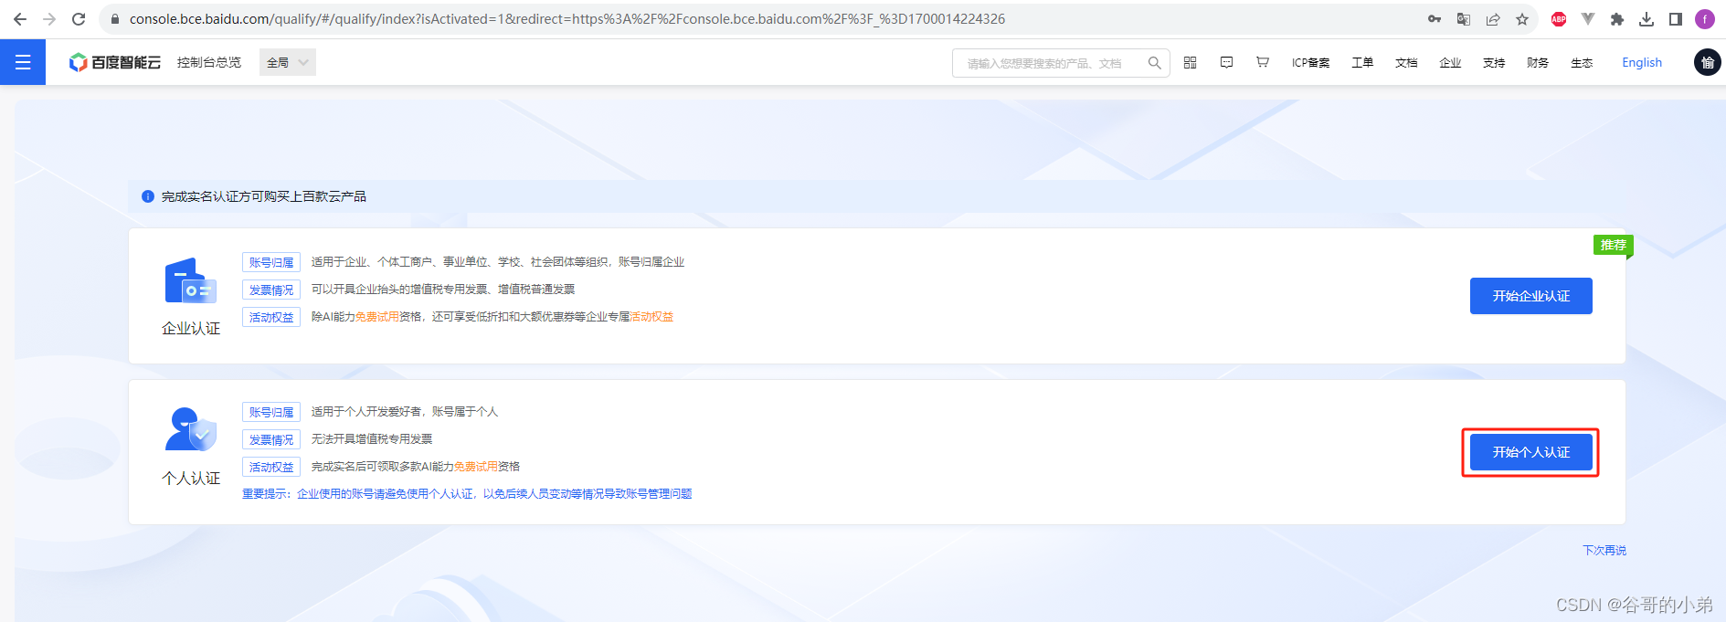The width and height of the screenshot is (1726, 622).
Task: Click the 开始个人认证 button
Action: 1531,452
